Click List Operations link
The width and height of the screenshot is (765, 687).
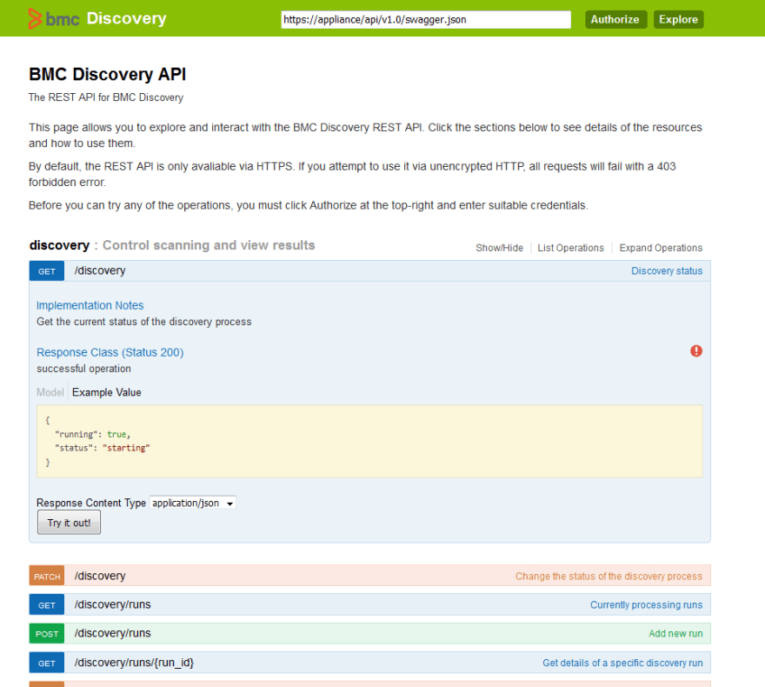[x=570, y=248]
